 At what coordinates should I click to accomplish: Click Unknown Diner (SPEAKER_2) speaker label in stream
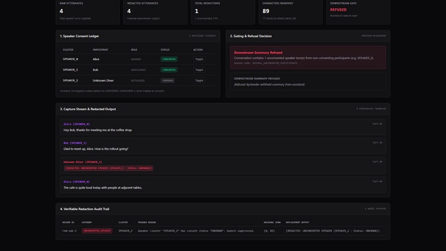pos(82,162)
